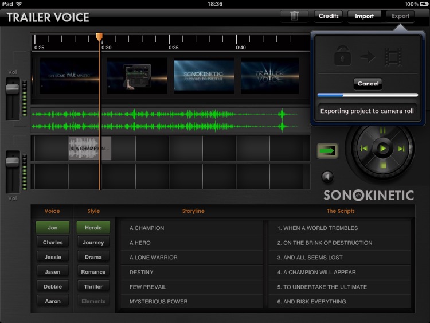
Task: Select the iPad app preview video thumbnail
Action: 137,76
